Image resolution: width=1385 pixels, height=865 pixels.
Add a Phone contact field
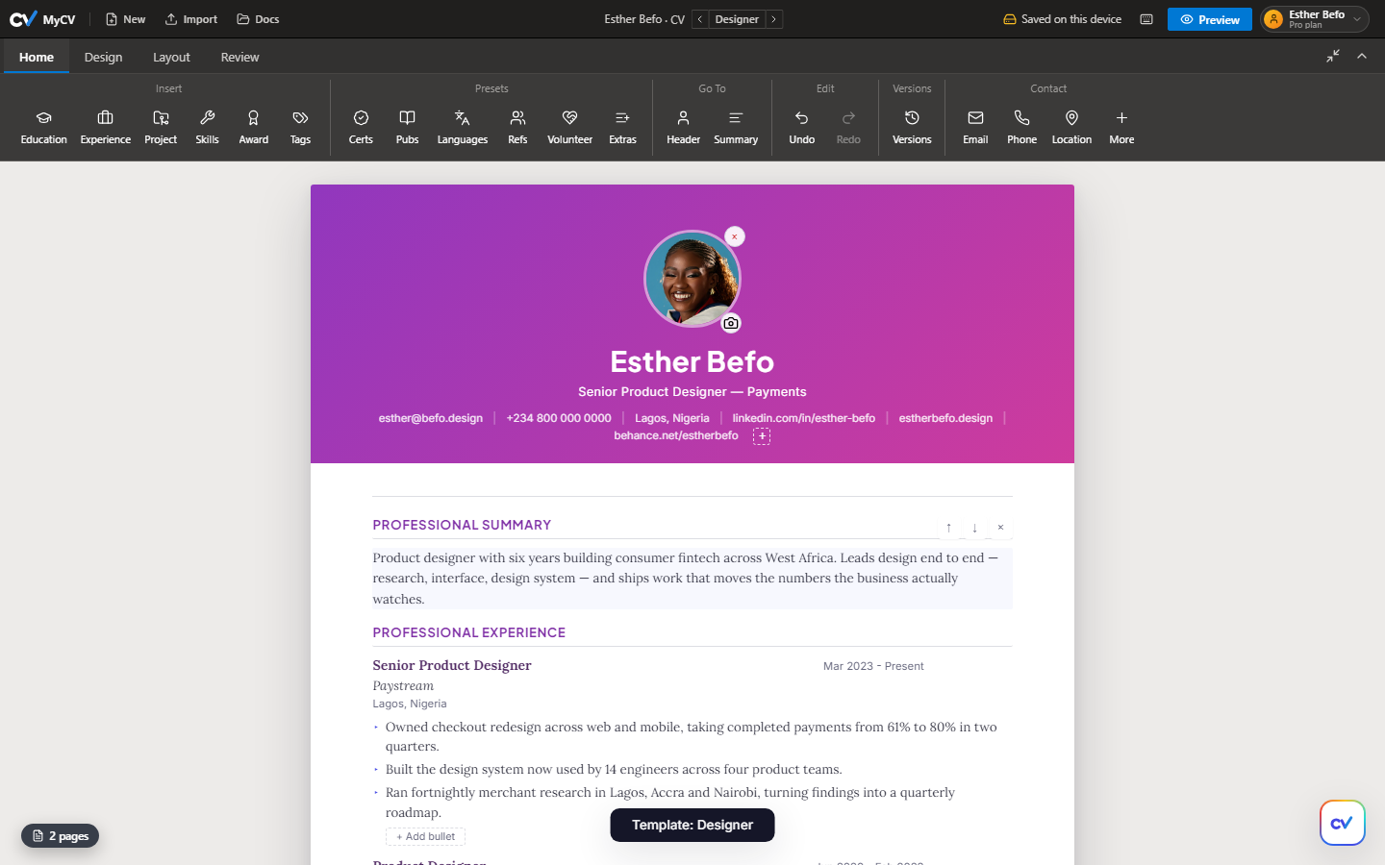(1021, 127)
